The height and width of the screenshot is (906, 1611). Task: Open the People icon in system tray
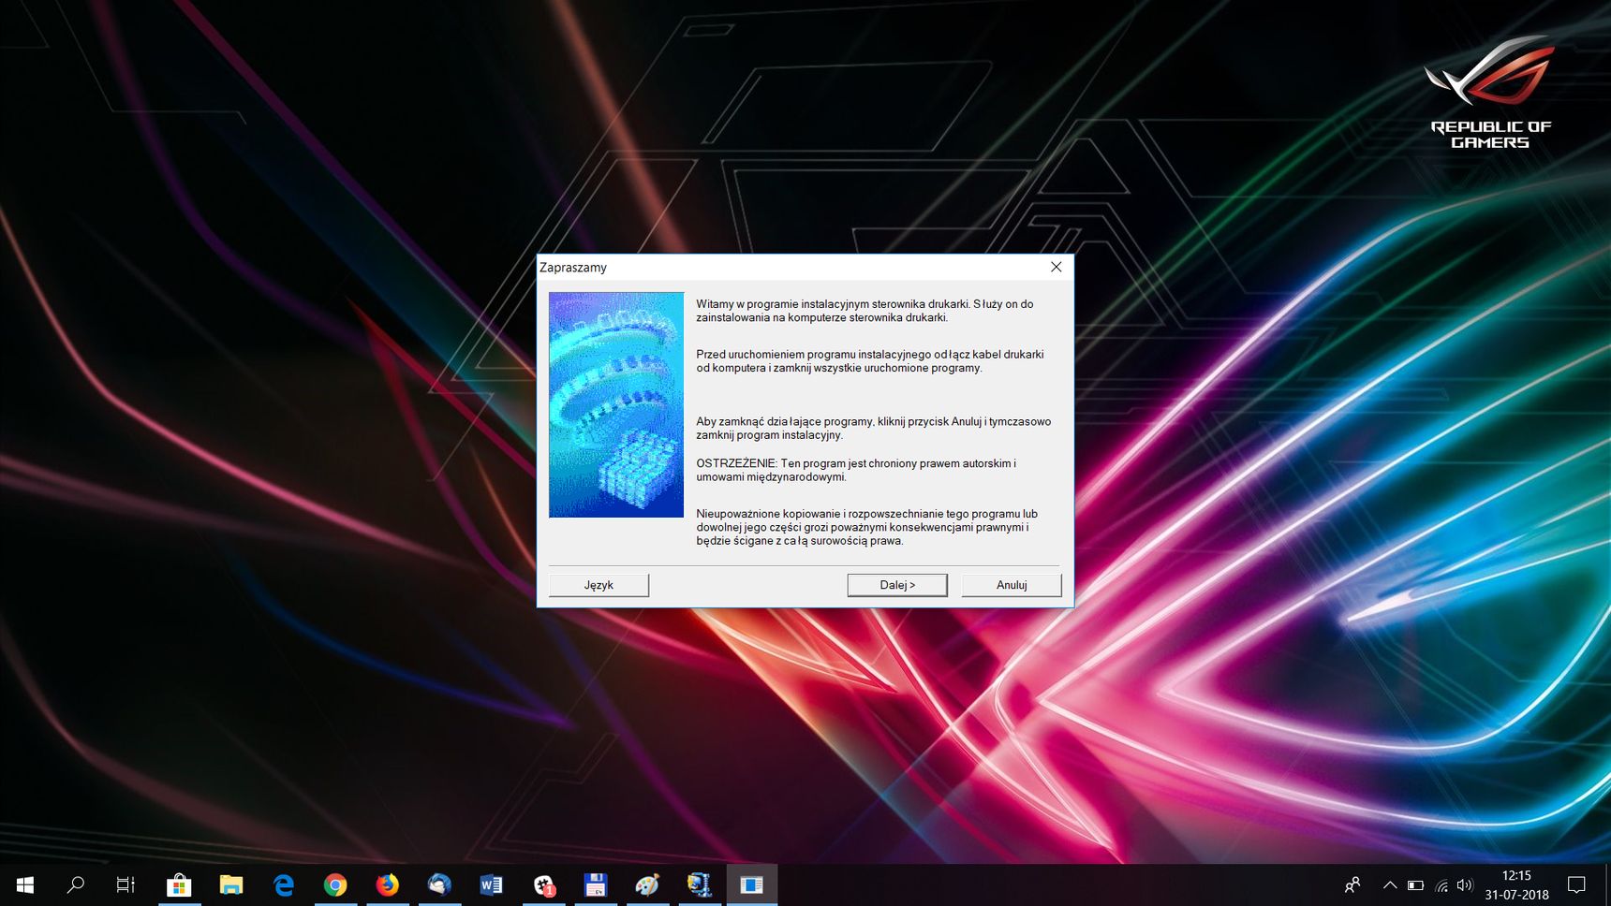[1352, 884]
